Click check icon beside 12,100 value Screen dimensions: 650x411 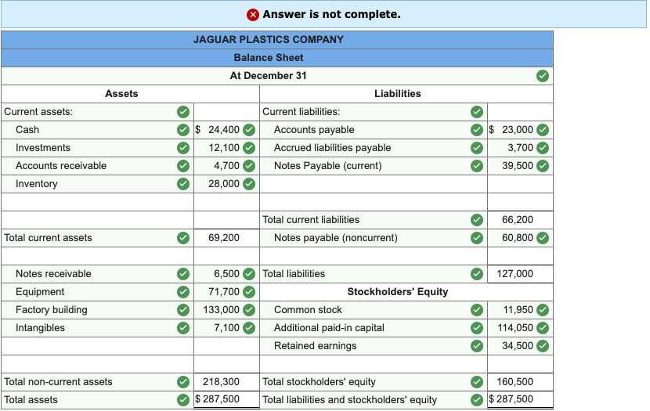click(249, 147)
